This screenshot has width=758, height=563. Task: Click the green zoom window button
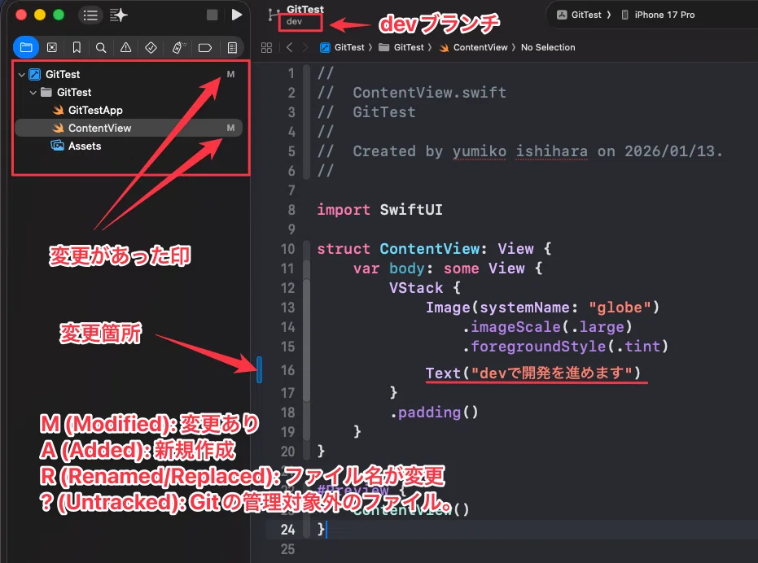coord(59,15)
